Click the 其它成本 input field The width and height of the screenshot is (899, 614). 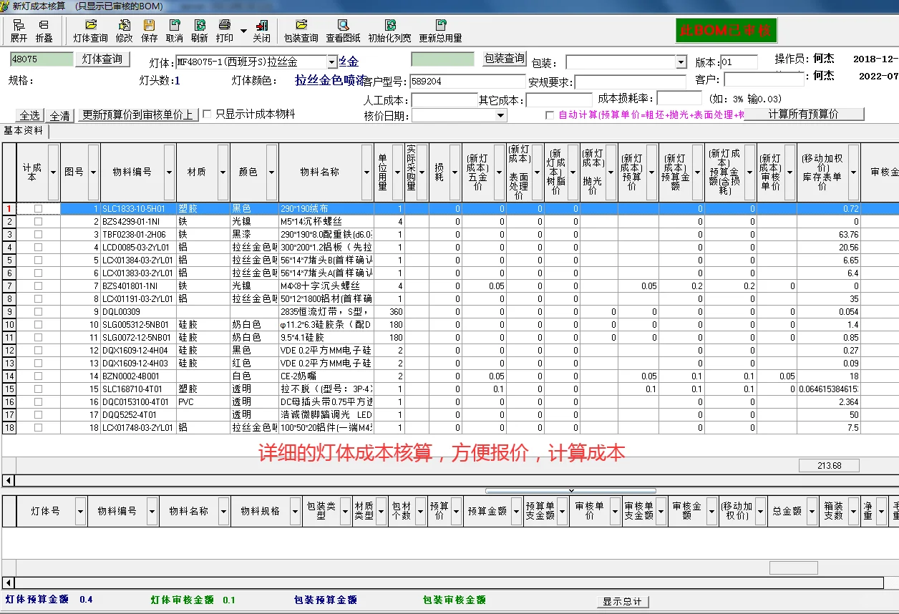[x=559, y=99]
